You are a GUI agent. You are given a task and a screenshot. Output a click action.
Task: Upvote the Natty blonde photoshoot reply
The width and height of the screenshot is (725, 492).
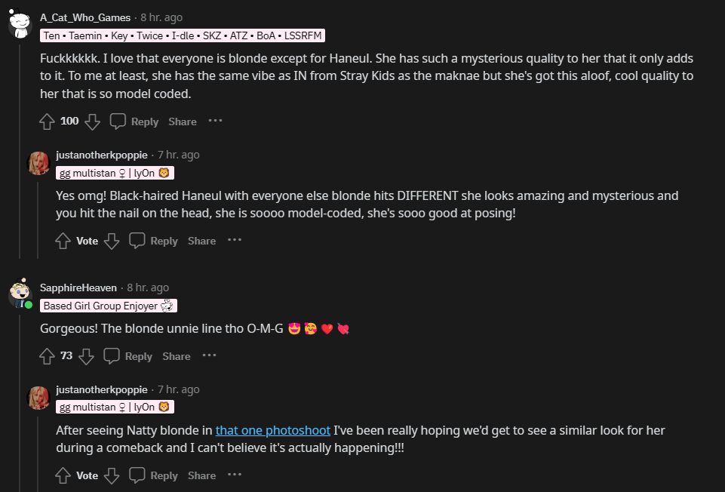(x=63, y=475)
